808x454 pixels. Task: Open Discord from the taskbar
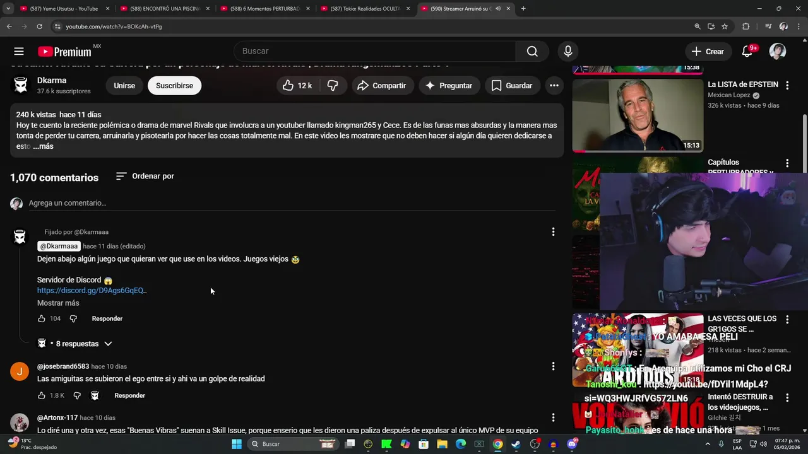[x=572, y=444]
